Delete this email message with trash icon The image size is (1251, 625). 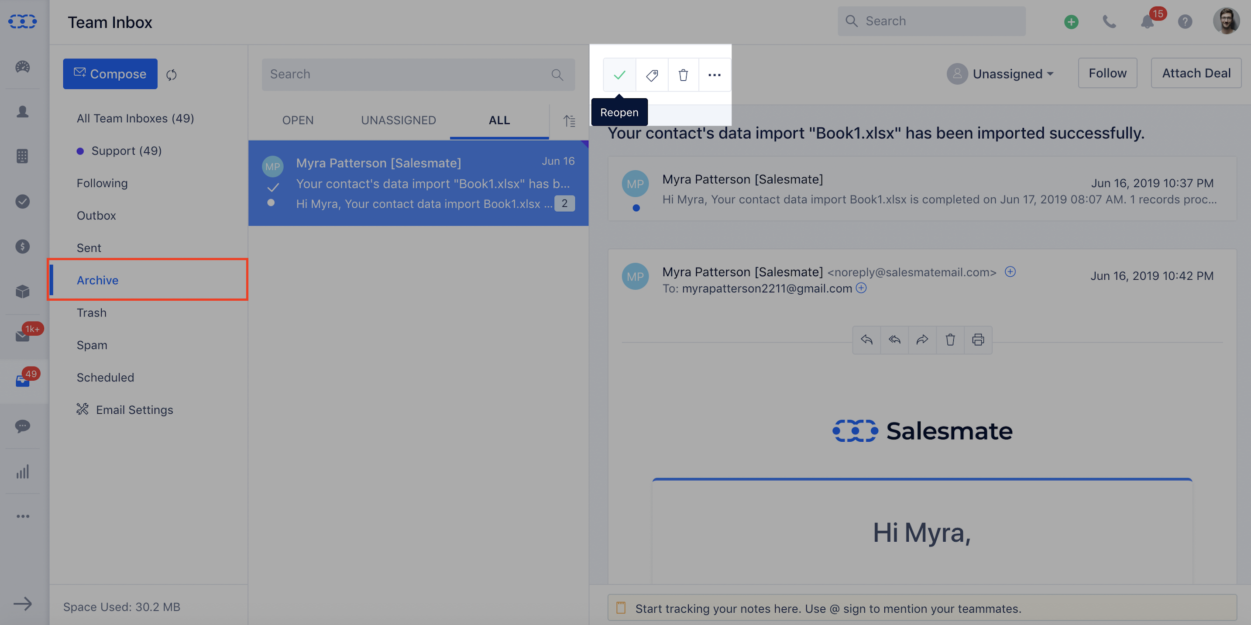pos(950,340)
